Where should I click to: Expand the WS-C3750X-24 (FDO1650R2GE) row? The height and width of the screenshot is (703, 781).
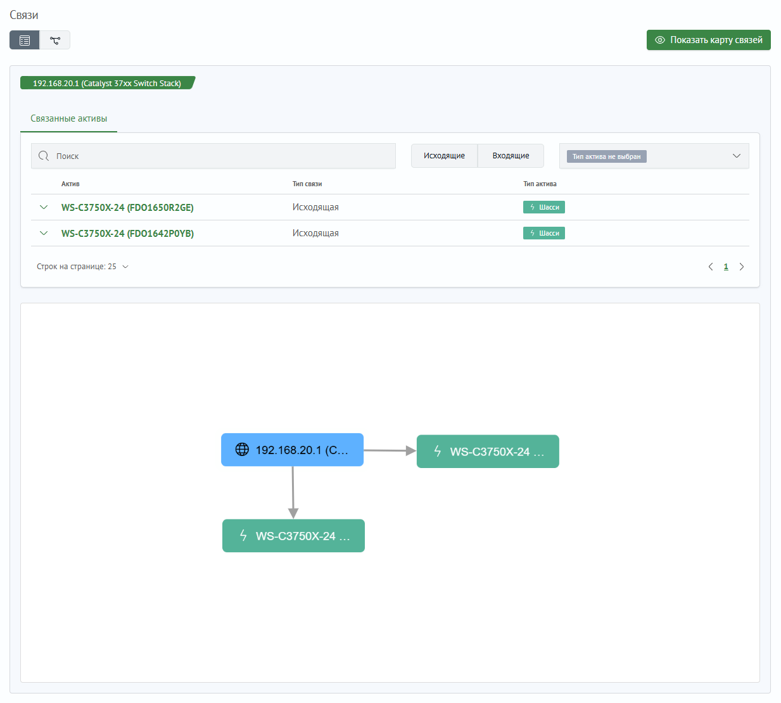[44, 207]
